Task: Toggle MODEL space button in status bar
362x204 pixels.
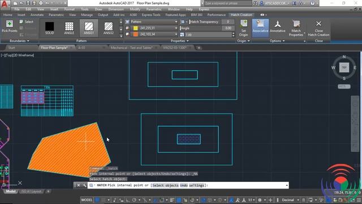Action: click(x=87, y=200)
